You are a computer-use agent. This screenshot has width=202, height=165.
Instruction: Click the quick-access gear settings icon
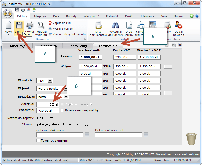point(28,10)
